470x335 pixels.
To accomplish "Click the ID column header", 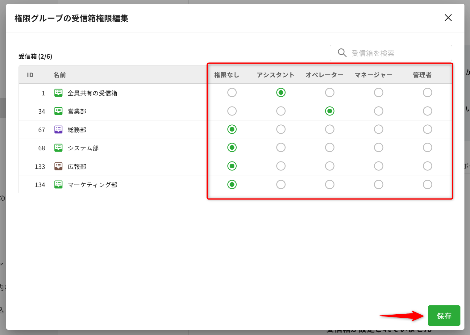I will coord(30,75).
